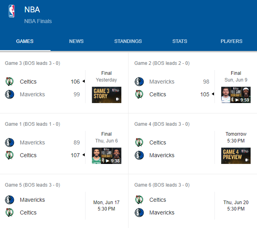Click Celtics logo in Game 1
Screen dimensions: 257x228
pyautogui.click(x=10, y=155)
